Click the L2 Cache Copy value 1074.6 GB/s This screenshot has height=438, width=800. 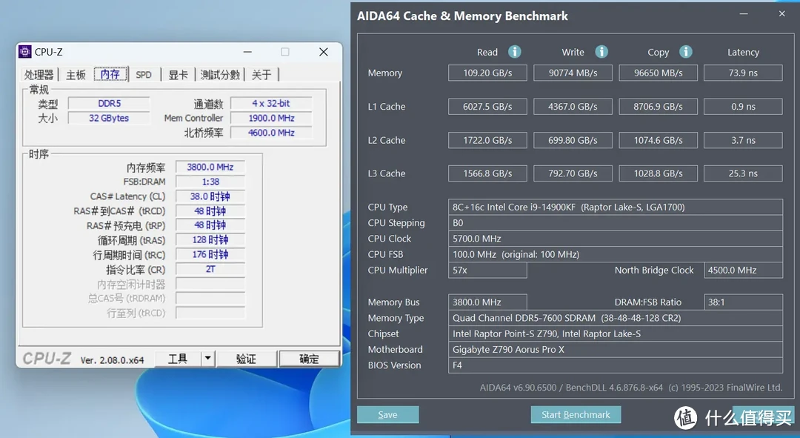coord(659,140)
